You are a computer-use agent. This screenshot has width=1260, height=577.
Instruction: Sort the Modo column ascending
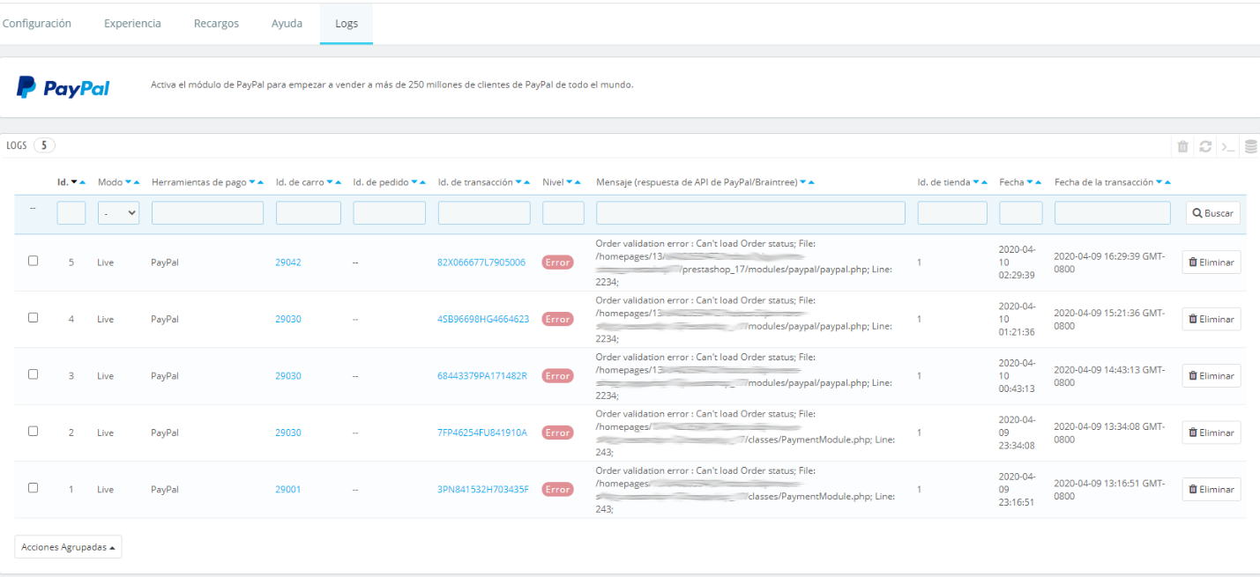[x=138, y=182]
